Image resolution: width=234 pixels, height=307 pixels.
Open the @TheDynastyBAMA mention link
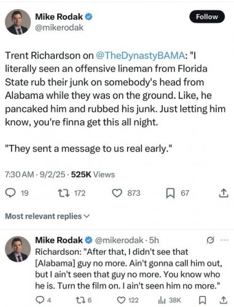coord(140,55)
